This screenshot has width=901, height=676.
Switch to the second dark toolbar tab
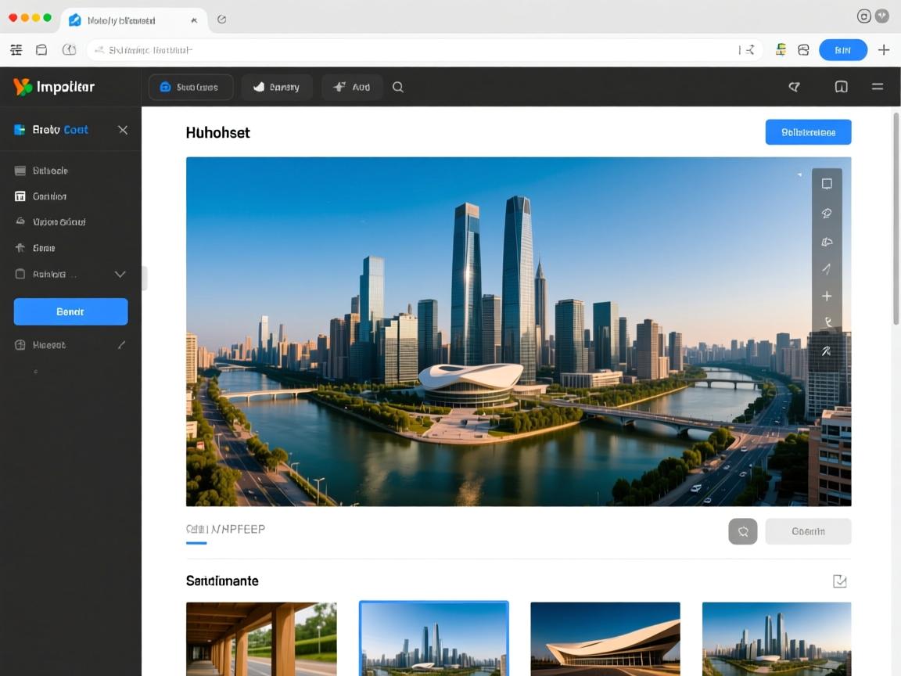276,87
